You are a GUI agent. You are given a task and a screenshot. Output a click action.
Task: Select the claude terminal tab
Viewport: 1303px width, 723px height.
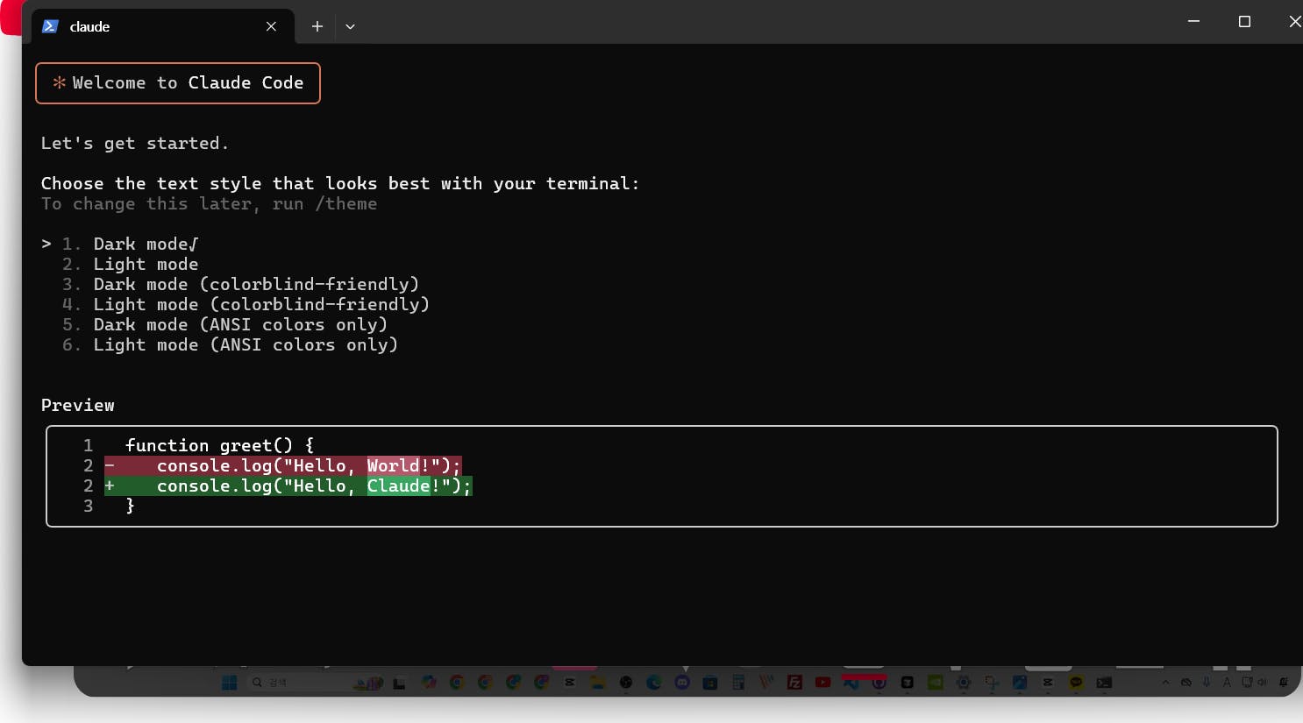(163, 26)
